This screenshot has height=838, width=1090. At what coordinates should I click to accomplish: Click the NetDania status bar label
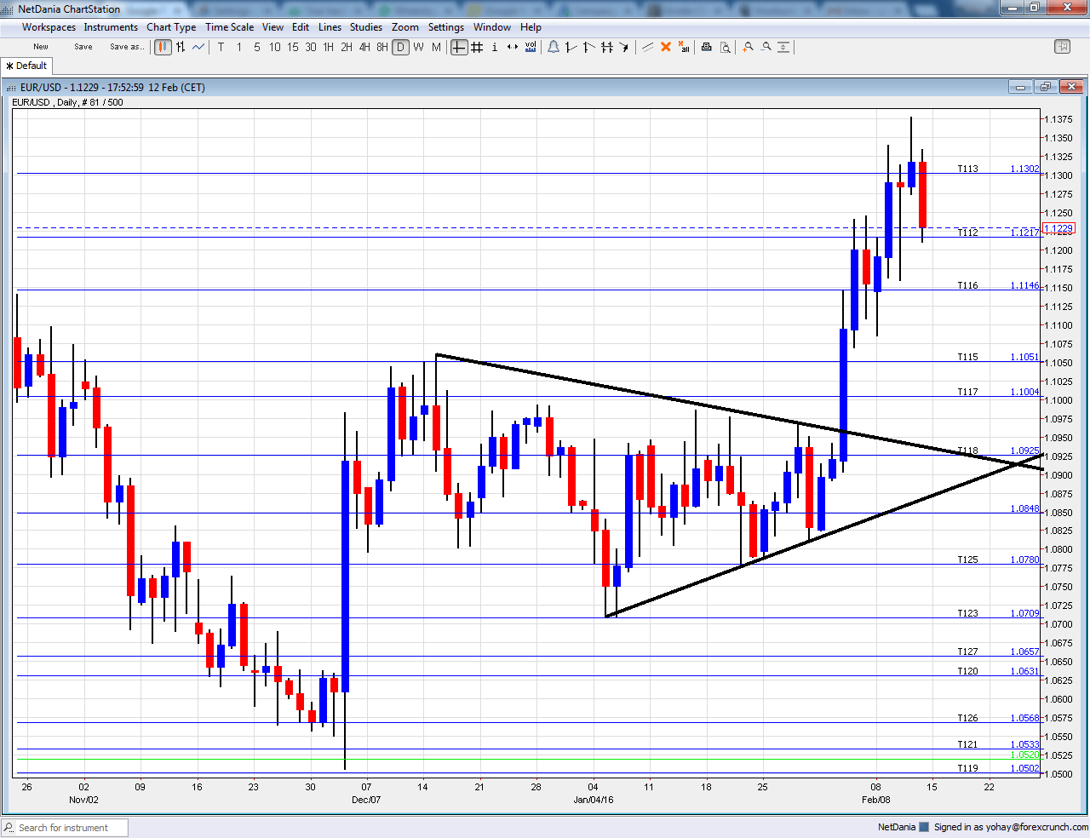[897, 827]
